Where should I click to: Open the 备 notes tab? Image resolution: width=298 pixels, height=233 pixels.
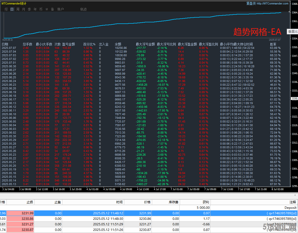52,9
